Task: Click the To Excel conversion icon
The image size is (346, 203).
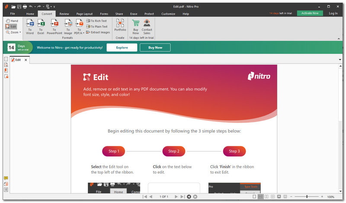Action: tap(41, 26)
